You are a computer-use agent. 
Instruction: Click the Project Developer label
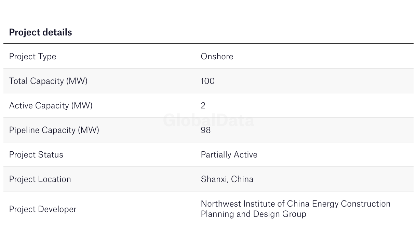pyautogui.click(x=43, y=209)
